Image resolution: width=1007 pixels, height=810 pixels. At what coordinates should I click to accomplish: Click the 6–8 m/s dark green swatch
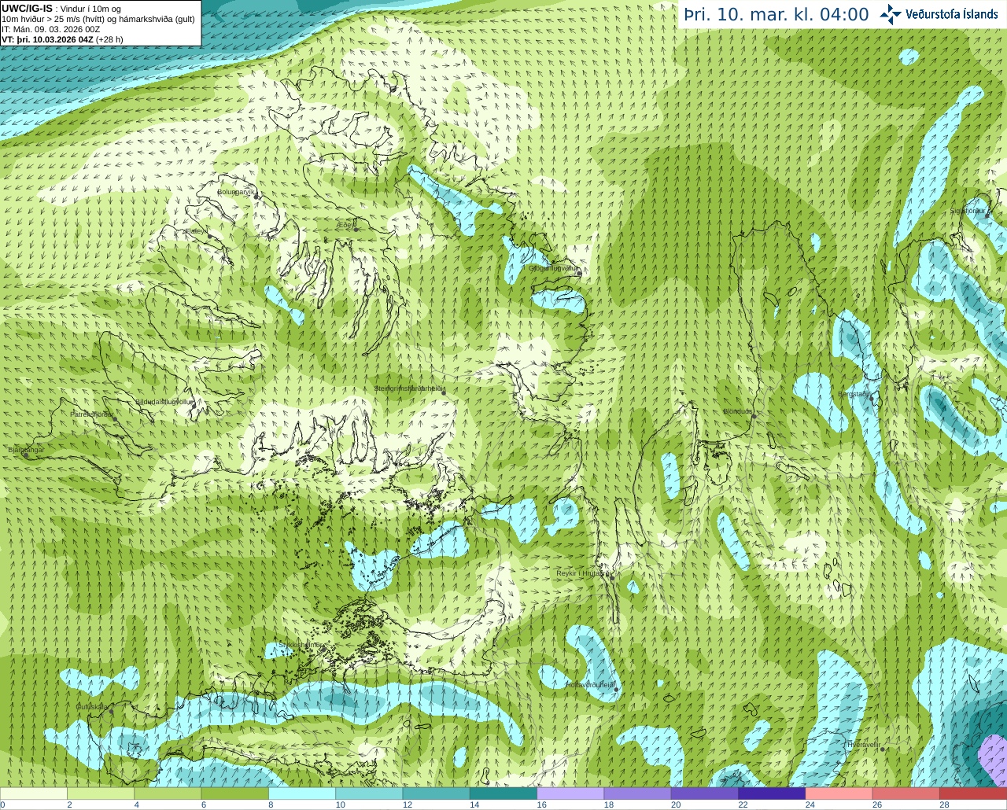pos(234,793)
